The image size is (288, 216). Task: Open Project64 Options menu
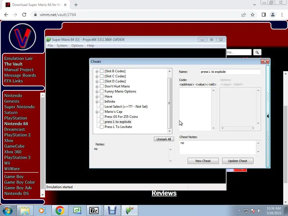point(77,46)
